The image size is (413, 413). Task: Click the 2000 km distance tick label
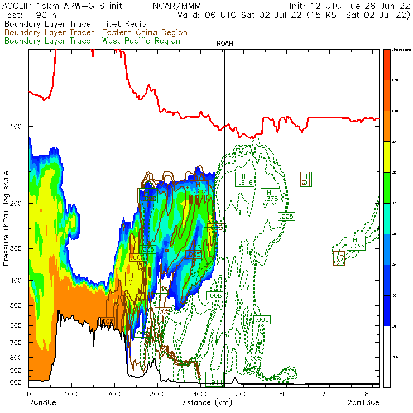tap(114, 394)
